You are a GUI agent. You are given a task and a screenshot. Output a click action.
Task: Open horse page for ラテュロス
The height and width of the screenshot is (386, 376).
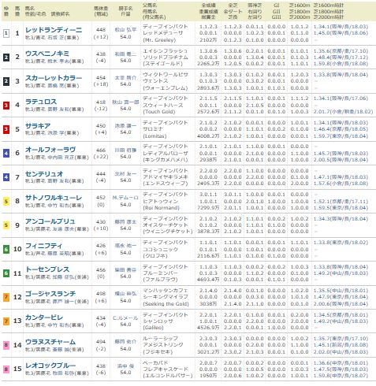point(41,102)
